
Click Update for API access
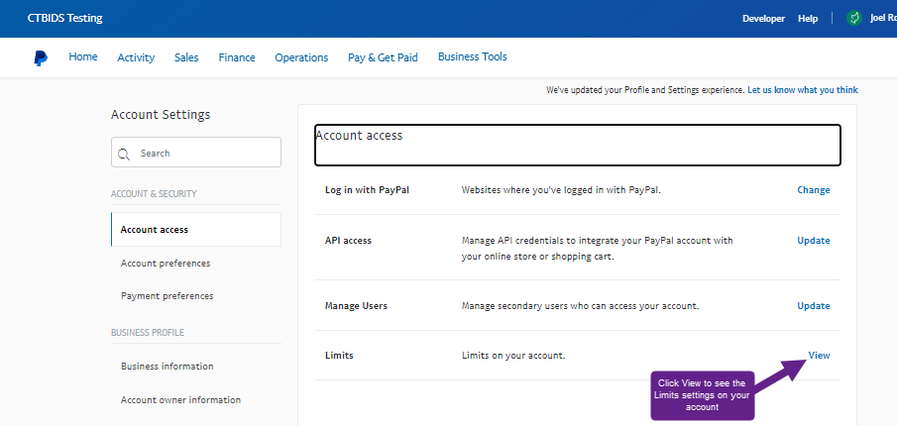pyautogui.click(x=814, y=240)
